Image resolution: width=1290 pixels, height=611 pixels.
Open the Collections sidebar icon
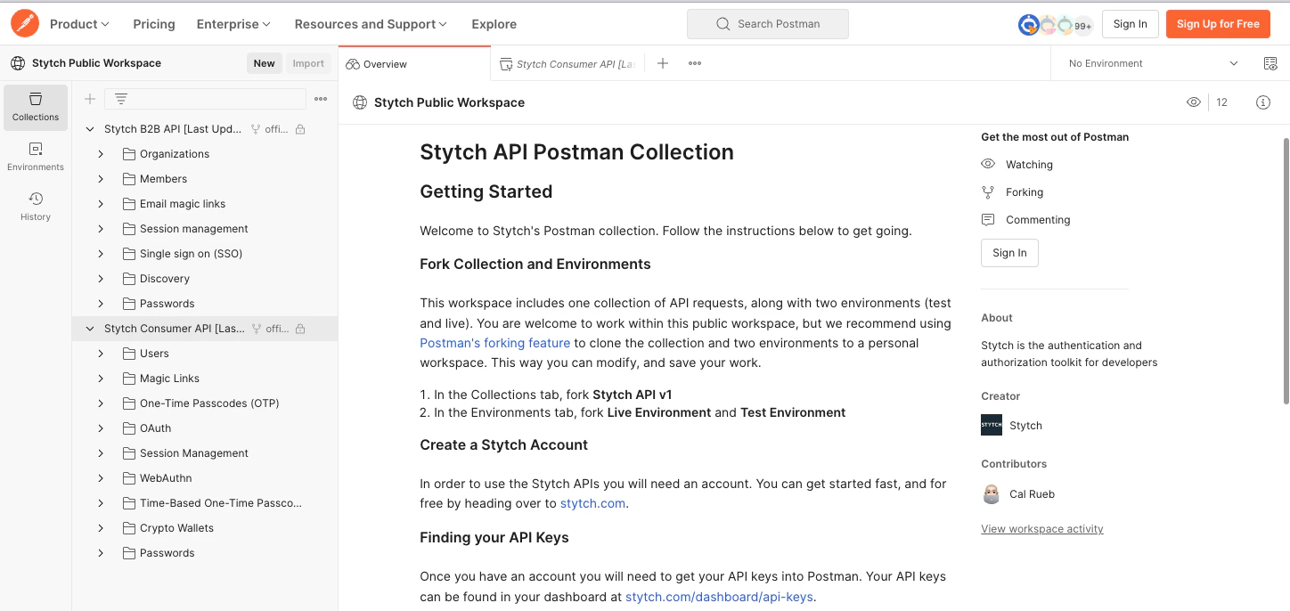pyautogui.click(x=36, y=107)
